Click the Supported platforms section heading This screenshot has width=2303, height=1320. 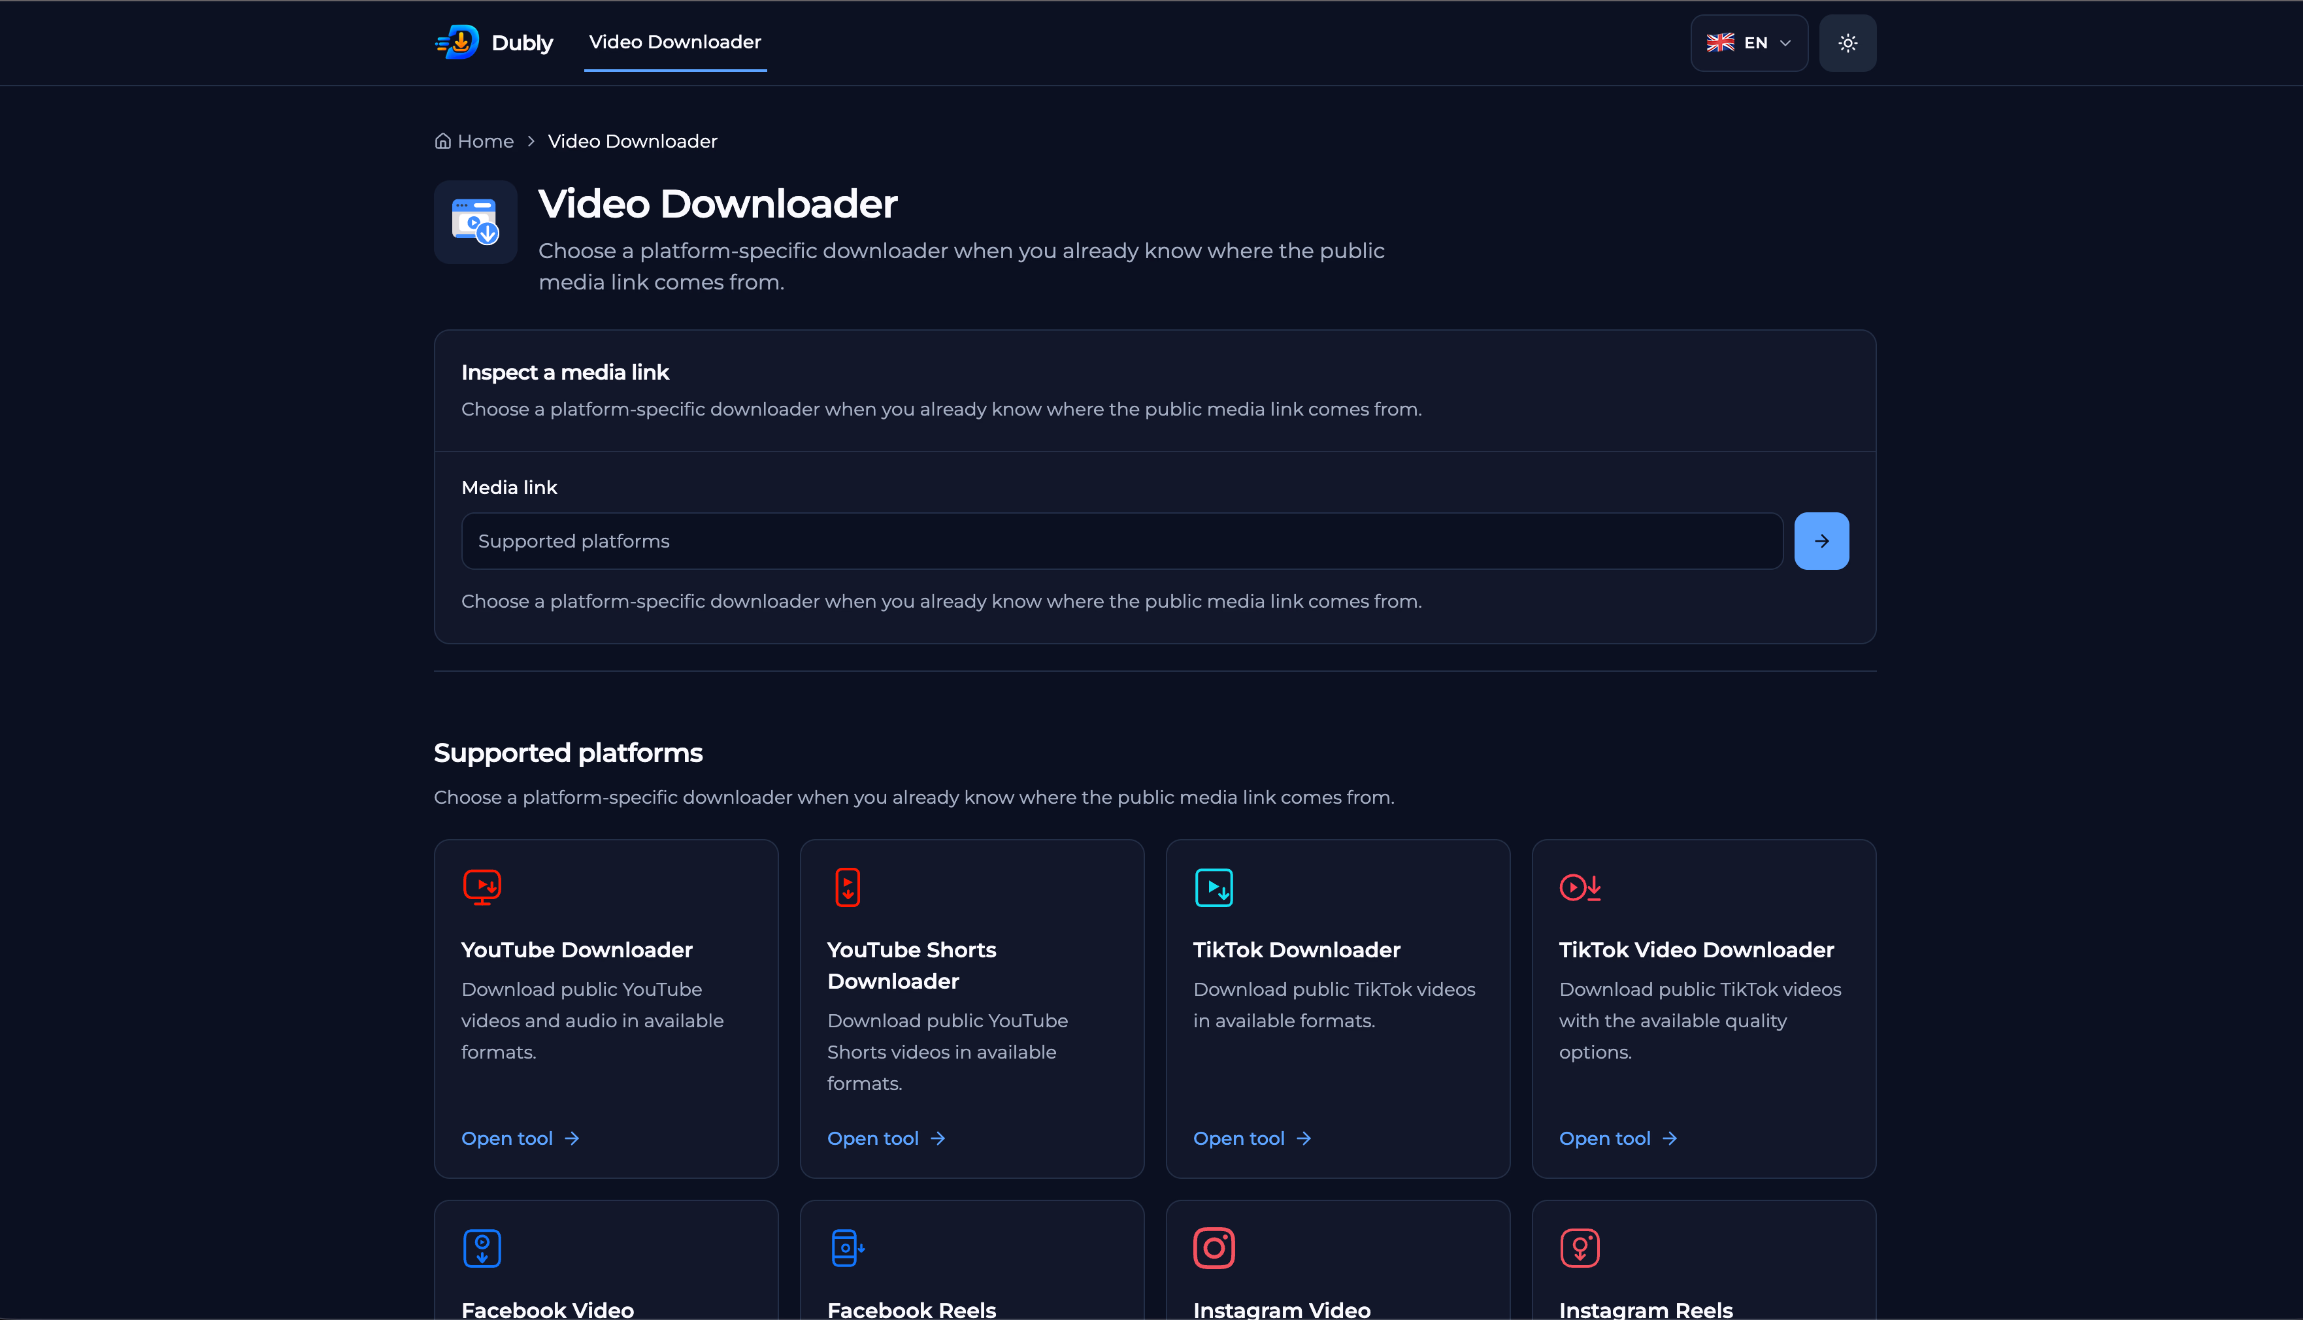tap(568, 753)
